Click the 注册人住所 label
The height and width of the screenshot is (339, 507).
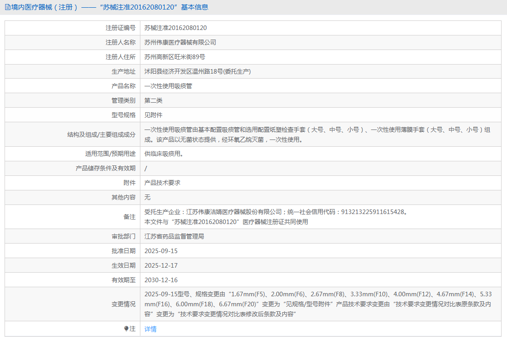120,57
